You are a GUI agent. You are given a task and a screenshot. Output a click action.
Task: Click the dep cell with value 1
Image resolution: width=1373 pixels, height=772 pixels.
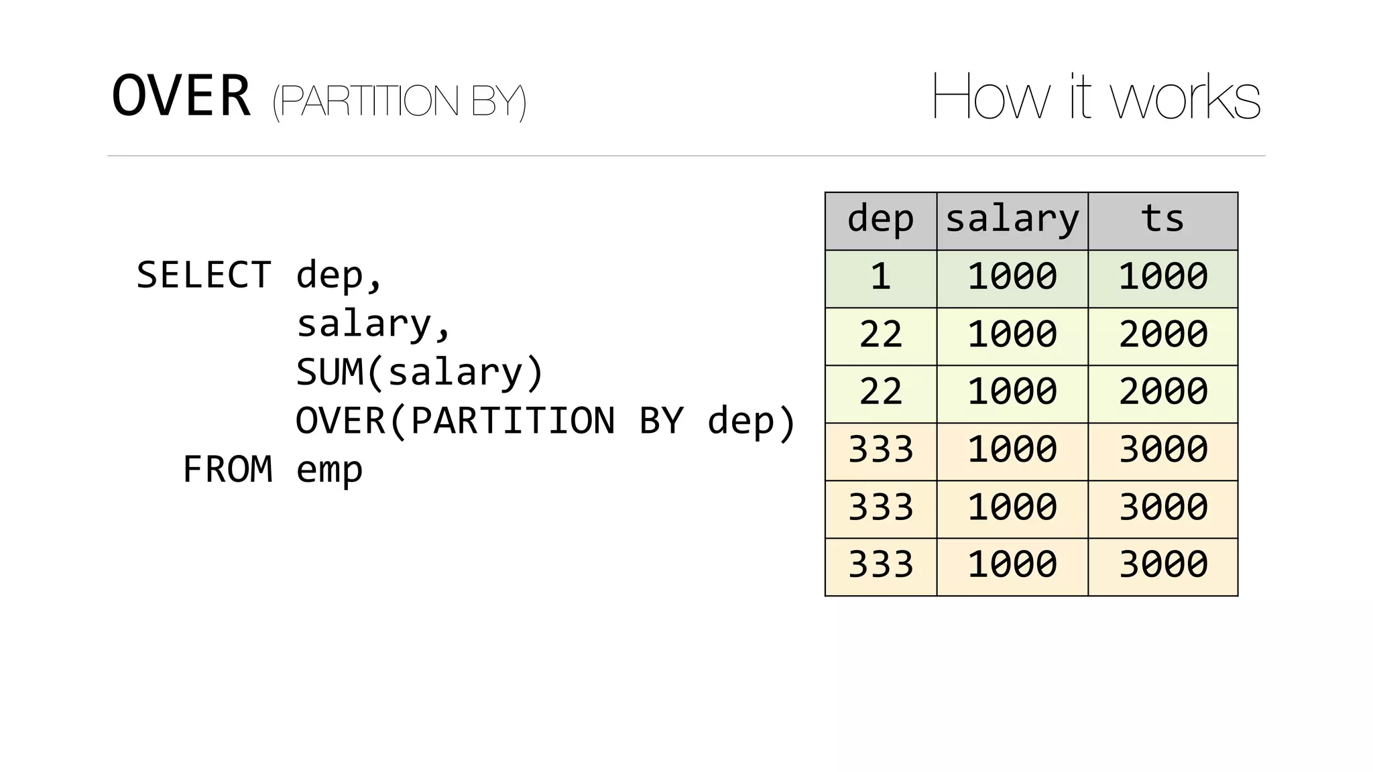(881, 279)
